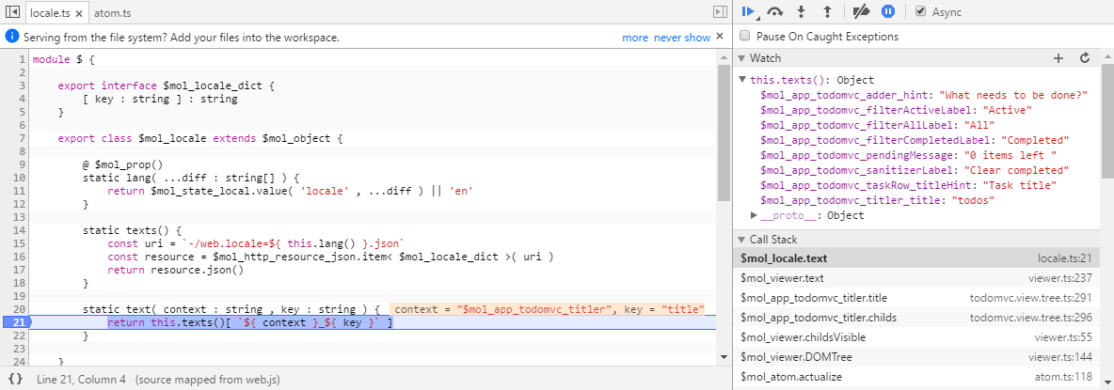
Task: Click line number 15 in gutter
Action: (x=20, y=243)
